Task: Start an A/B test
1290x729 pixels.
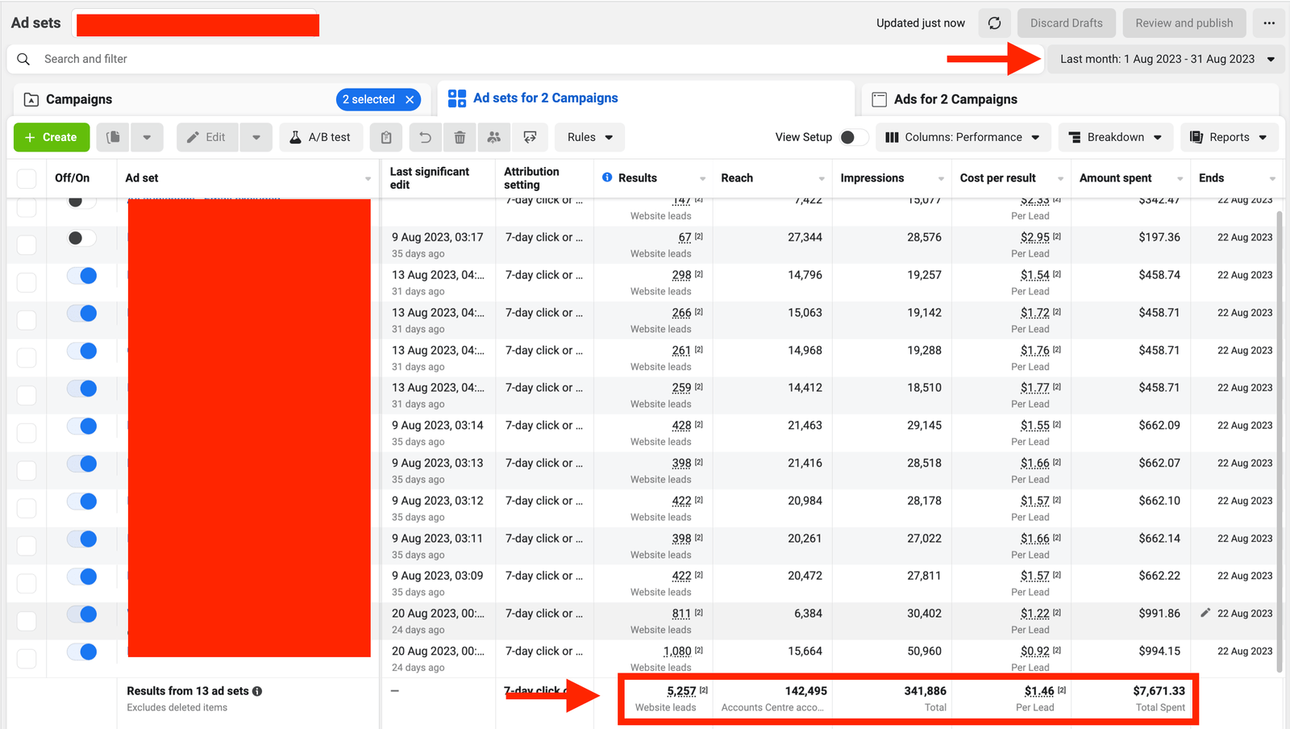Action: tap(320, 137)
